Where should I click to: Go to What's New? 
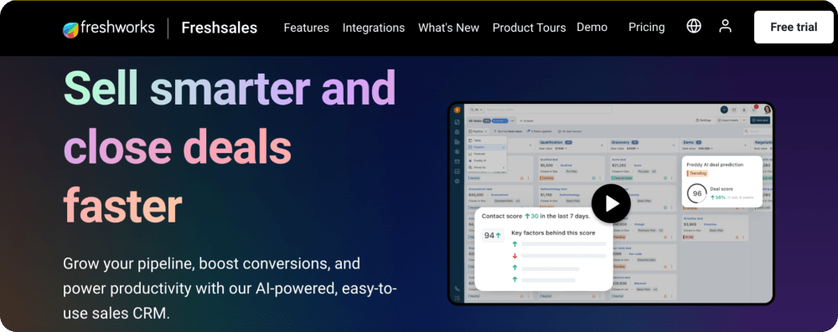(x=448, y=28)
